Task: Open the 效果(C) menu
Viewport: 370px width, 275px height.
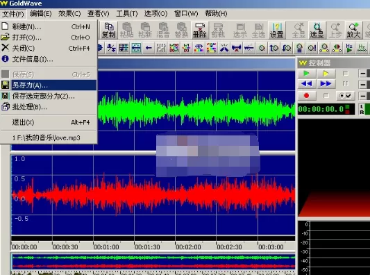Action: click(x=69, y=14)
